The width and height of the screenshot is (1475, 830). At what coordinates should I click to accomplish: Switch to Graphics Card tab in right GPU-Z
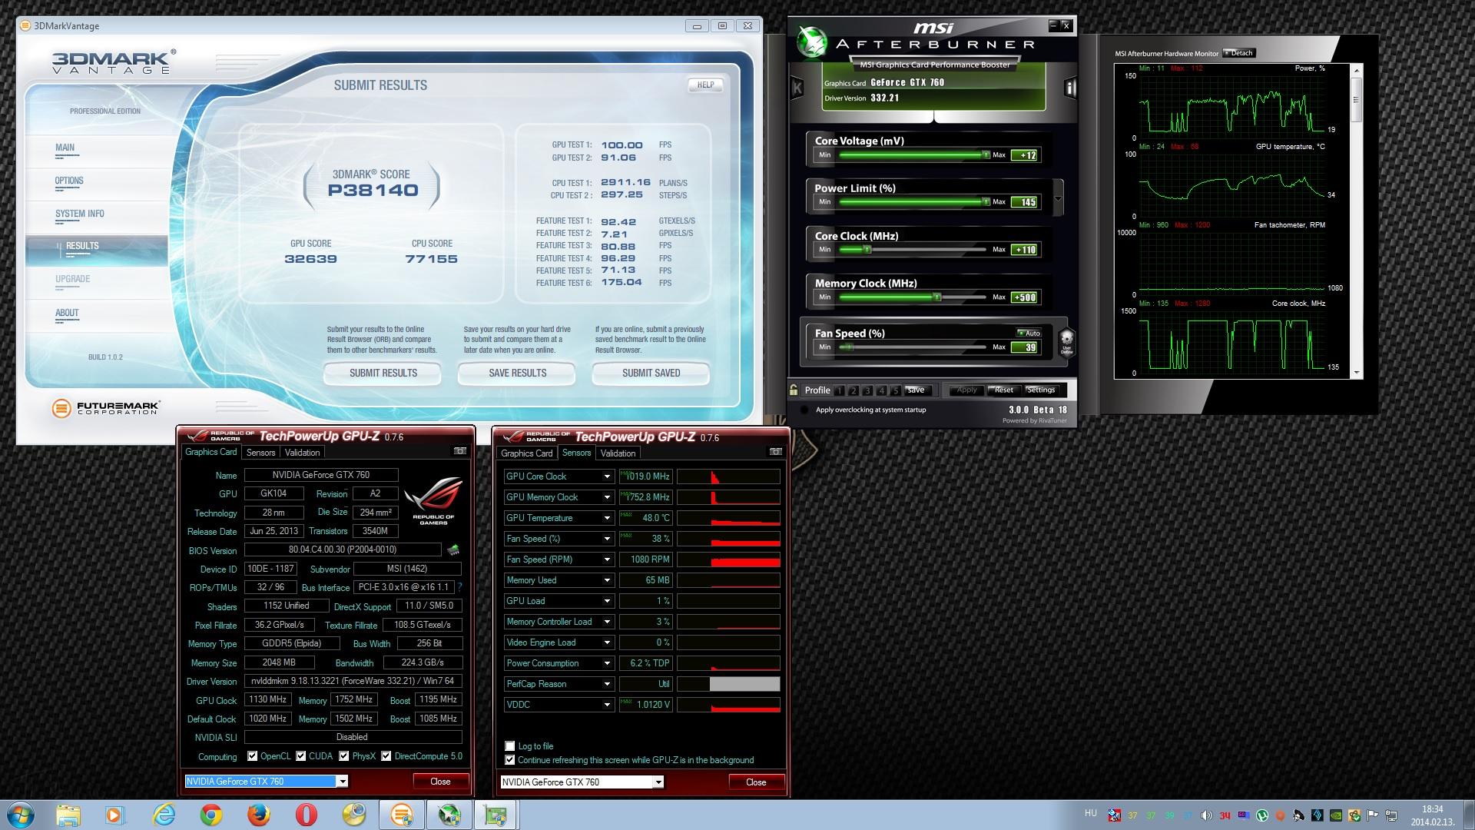click(527, 453)
